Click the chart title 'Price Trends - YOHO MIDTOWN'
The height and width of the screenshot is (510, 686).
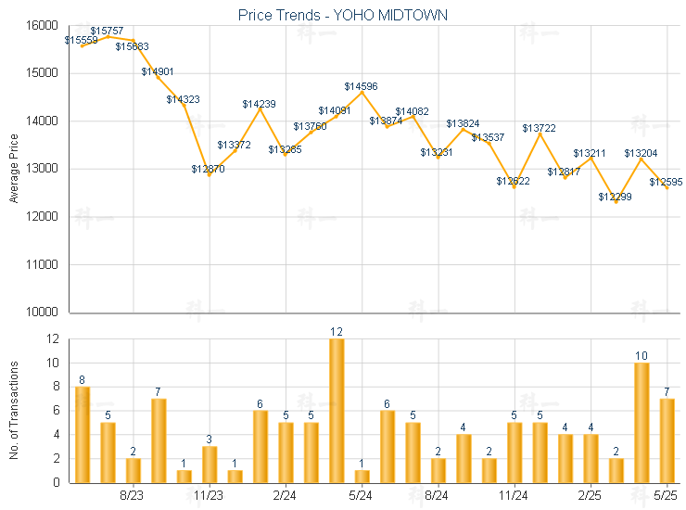pos(343,15)
